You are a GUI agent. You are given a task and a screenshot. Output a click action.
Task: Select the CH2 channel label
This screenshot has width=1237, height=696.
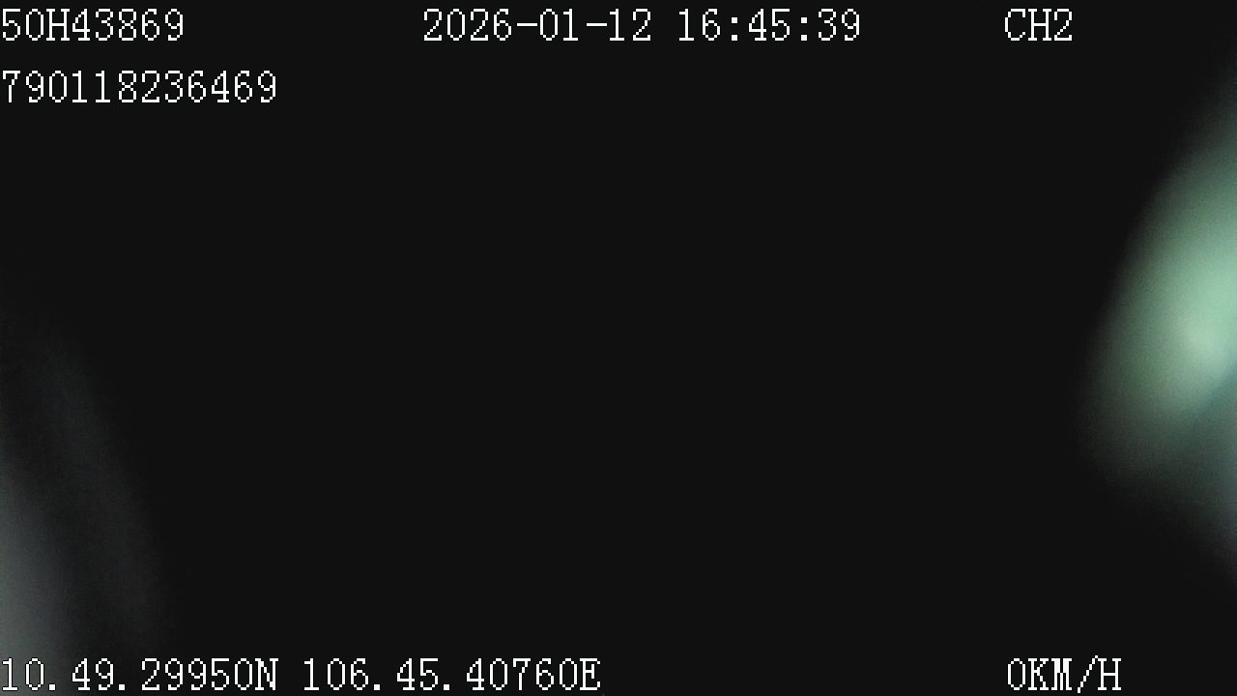1039,26
